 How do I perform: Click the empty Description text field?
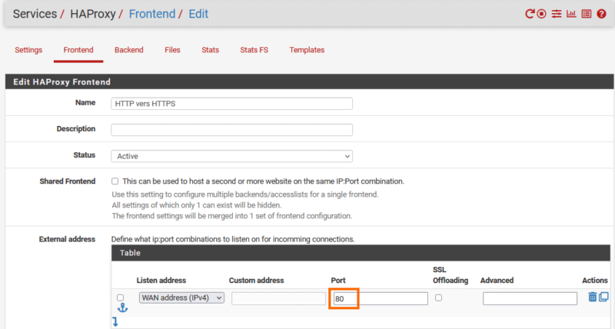pyautogui.click(x=231, y=130)
